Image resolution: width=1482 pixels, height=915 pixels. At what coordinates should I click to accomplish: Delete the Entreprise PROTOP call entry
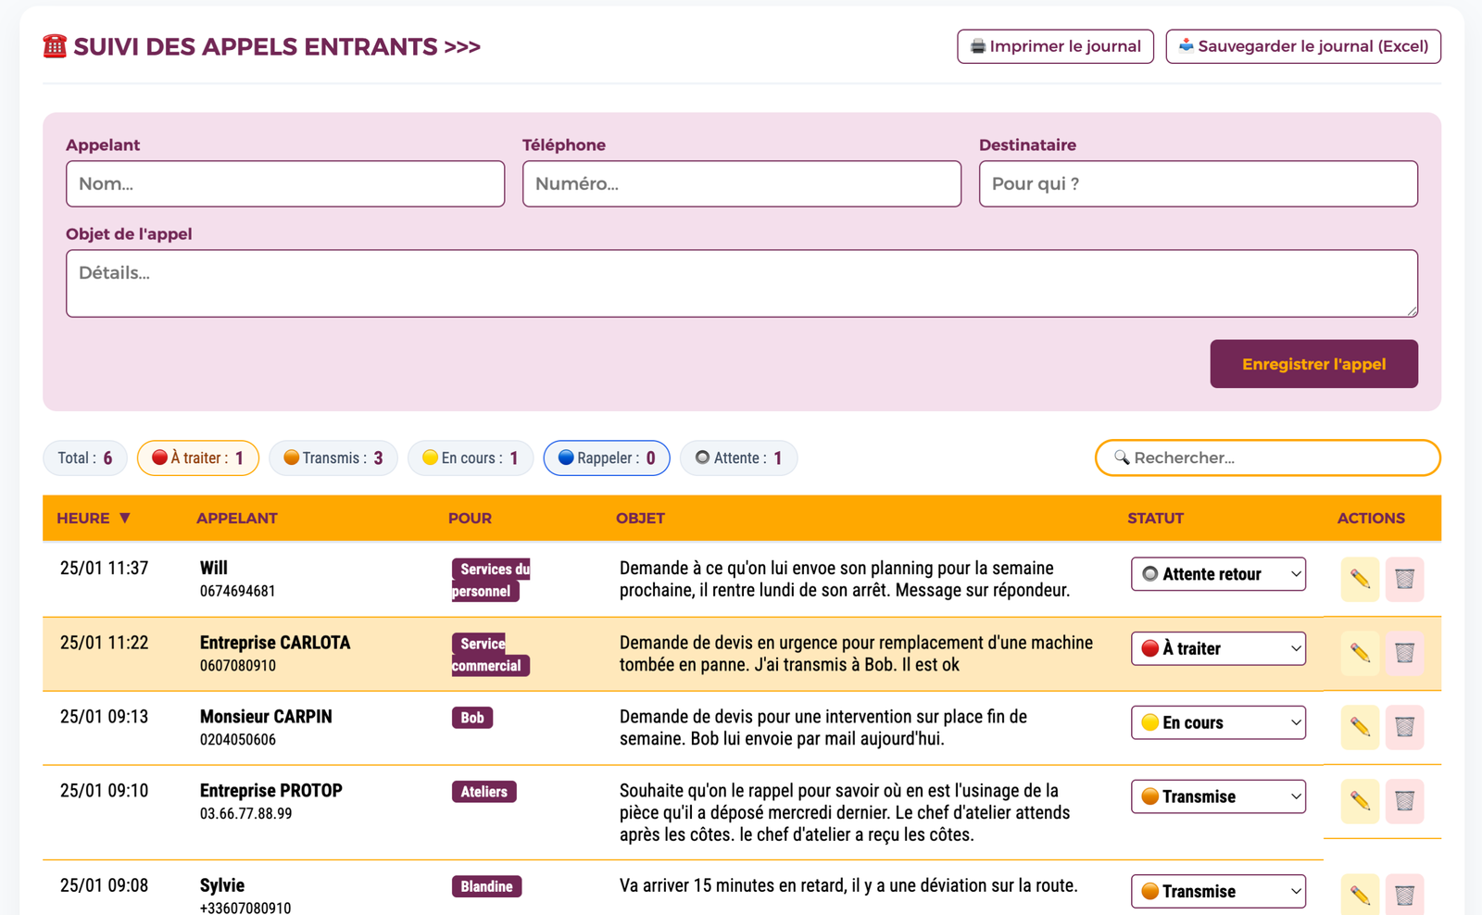(x=1404, y=801)
